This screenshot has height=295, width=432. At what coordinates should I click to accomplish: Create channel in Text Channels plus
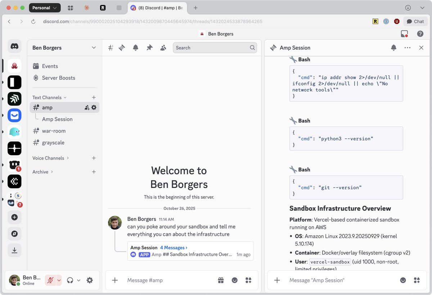[x=94, y=97]
